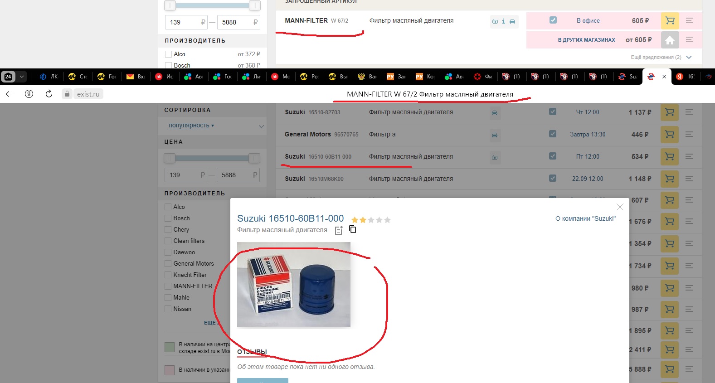Click the left handle of the price slider
Viewport: 715px width, 383px height.
pos(170,158)
